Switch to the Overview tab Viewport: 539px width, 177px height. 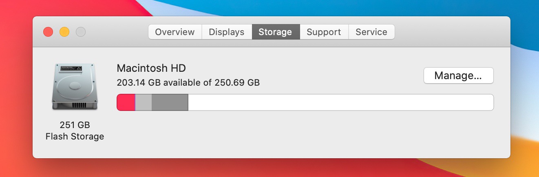[x=175, y=32]
